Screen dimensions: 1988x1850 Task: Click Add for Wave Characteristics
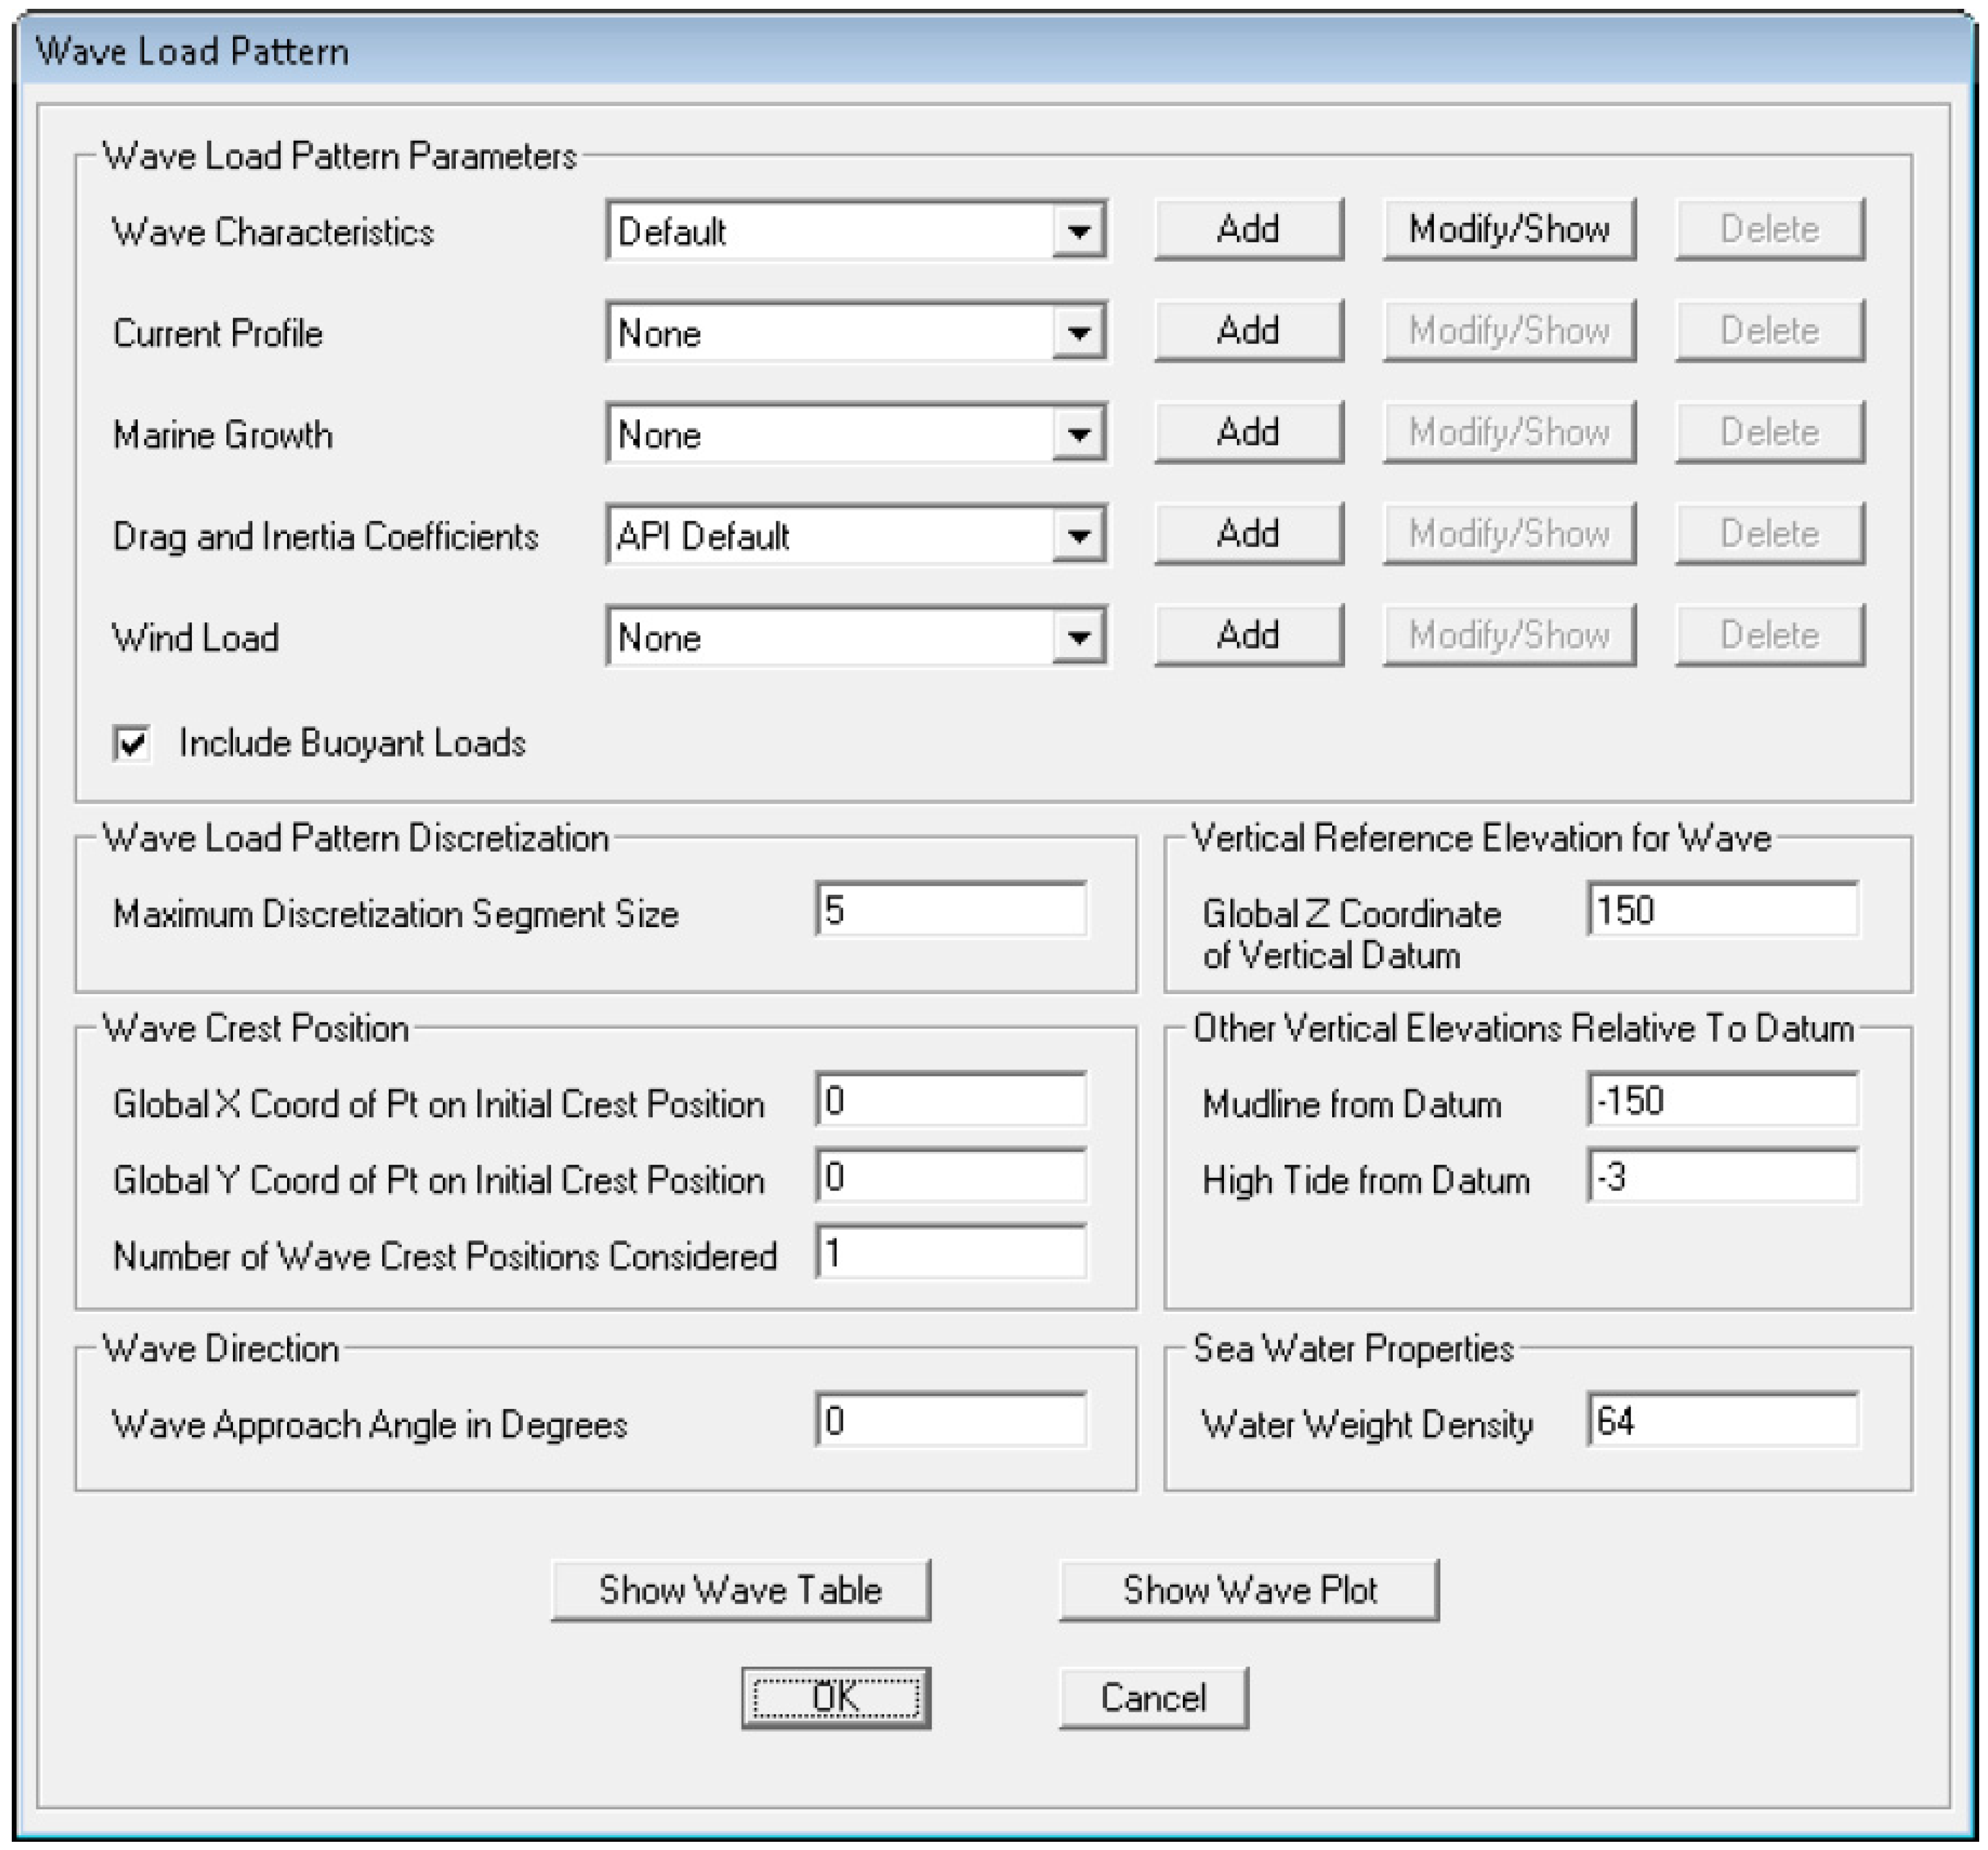tap(1248, 230)
